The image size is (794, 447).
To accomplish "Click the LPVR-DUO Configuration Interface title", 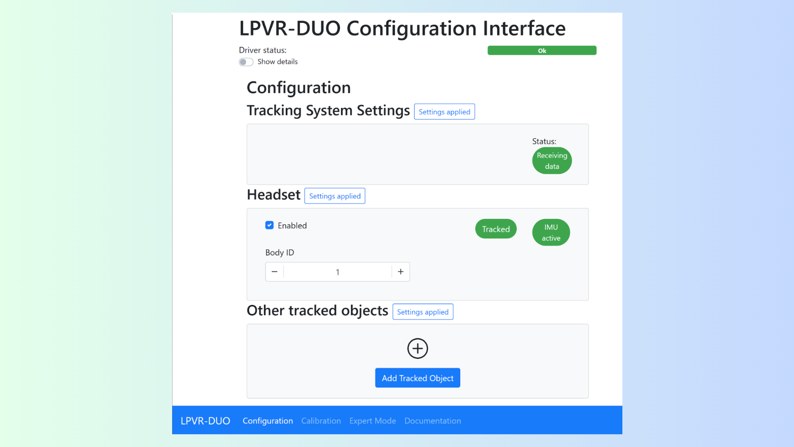I will point(402,28).
